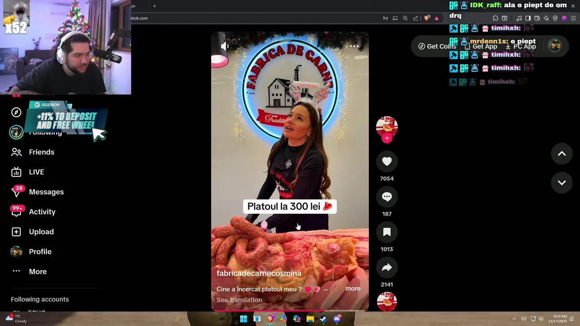Open the fabricadecarnecosmina username link

point(259,273)
